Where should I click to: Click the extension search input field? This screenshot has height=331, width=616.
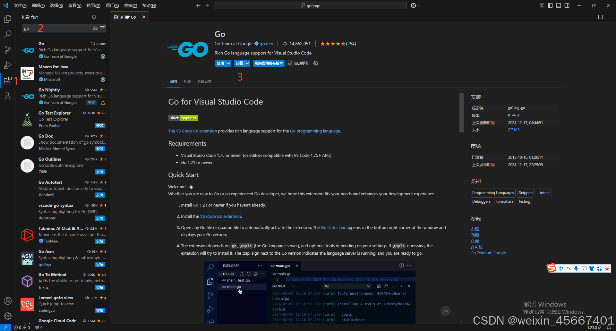tap(58, 28)
